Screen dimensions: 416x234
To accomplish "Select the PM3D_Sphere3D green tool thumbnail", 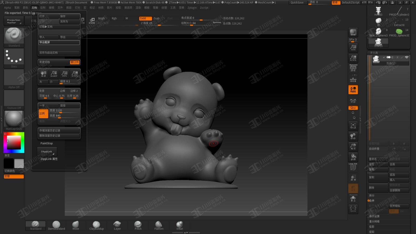I will (x=399, y=32).
